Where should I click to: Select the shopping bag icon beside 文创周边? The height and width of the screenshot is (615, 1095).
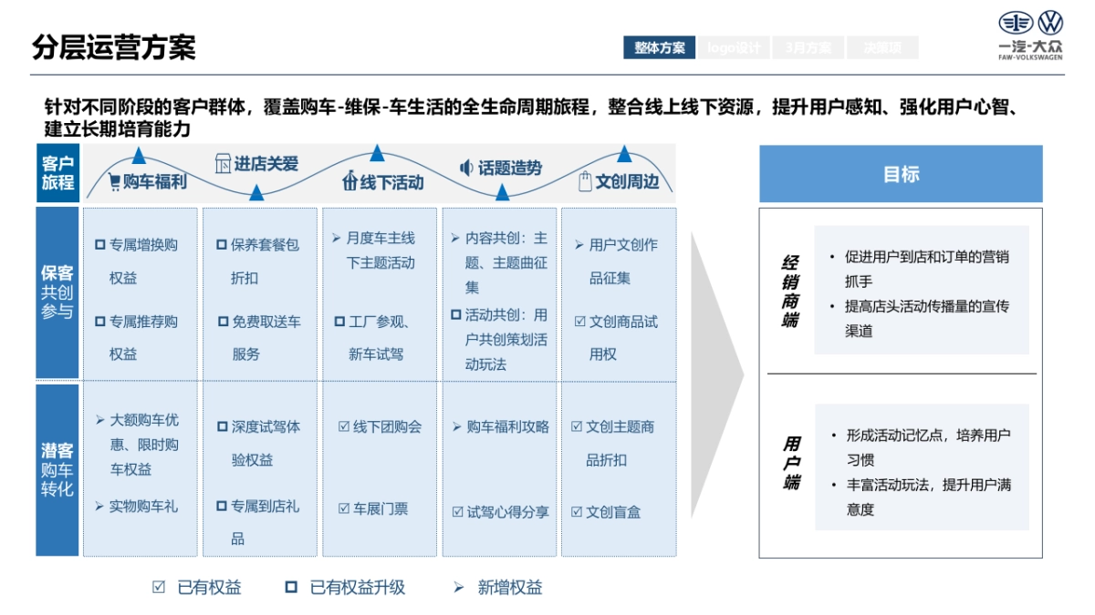(x=585, y=180)
